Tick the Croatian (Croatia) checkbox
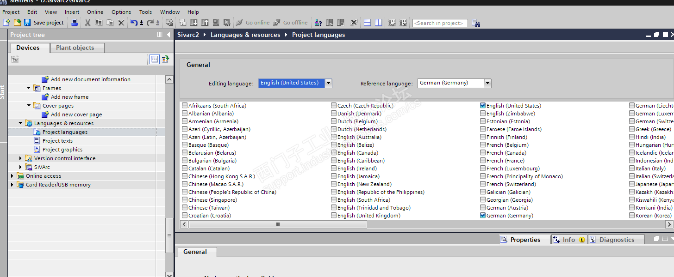 click(x=185, y=216)
